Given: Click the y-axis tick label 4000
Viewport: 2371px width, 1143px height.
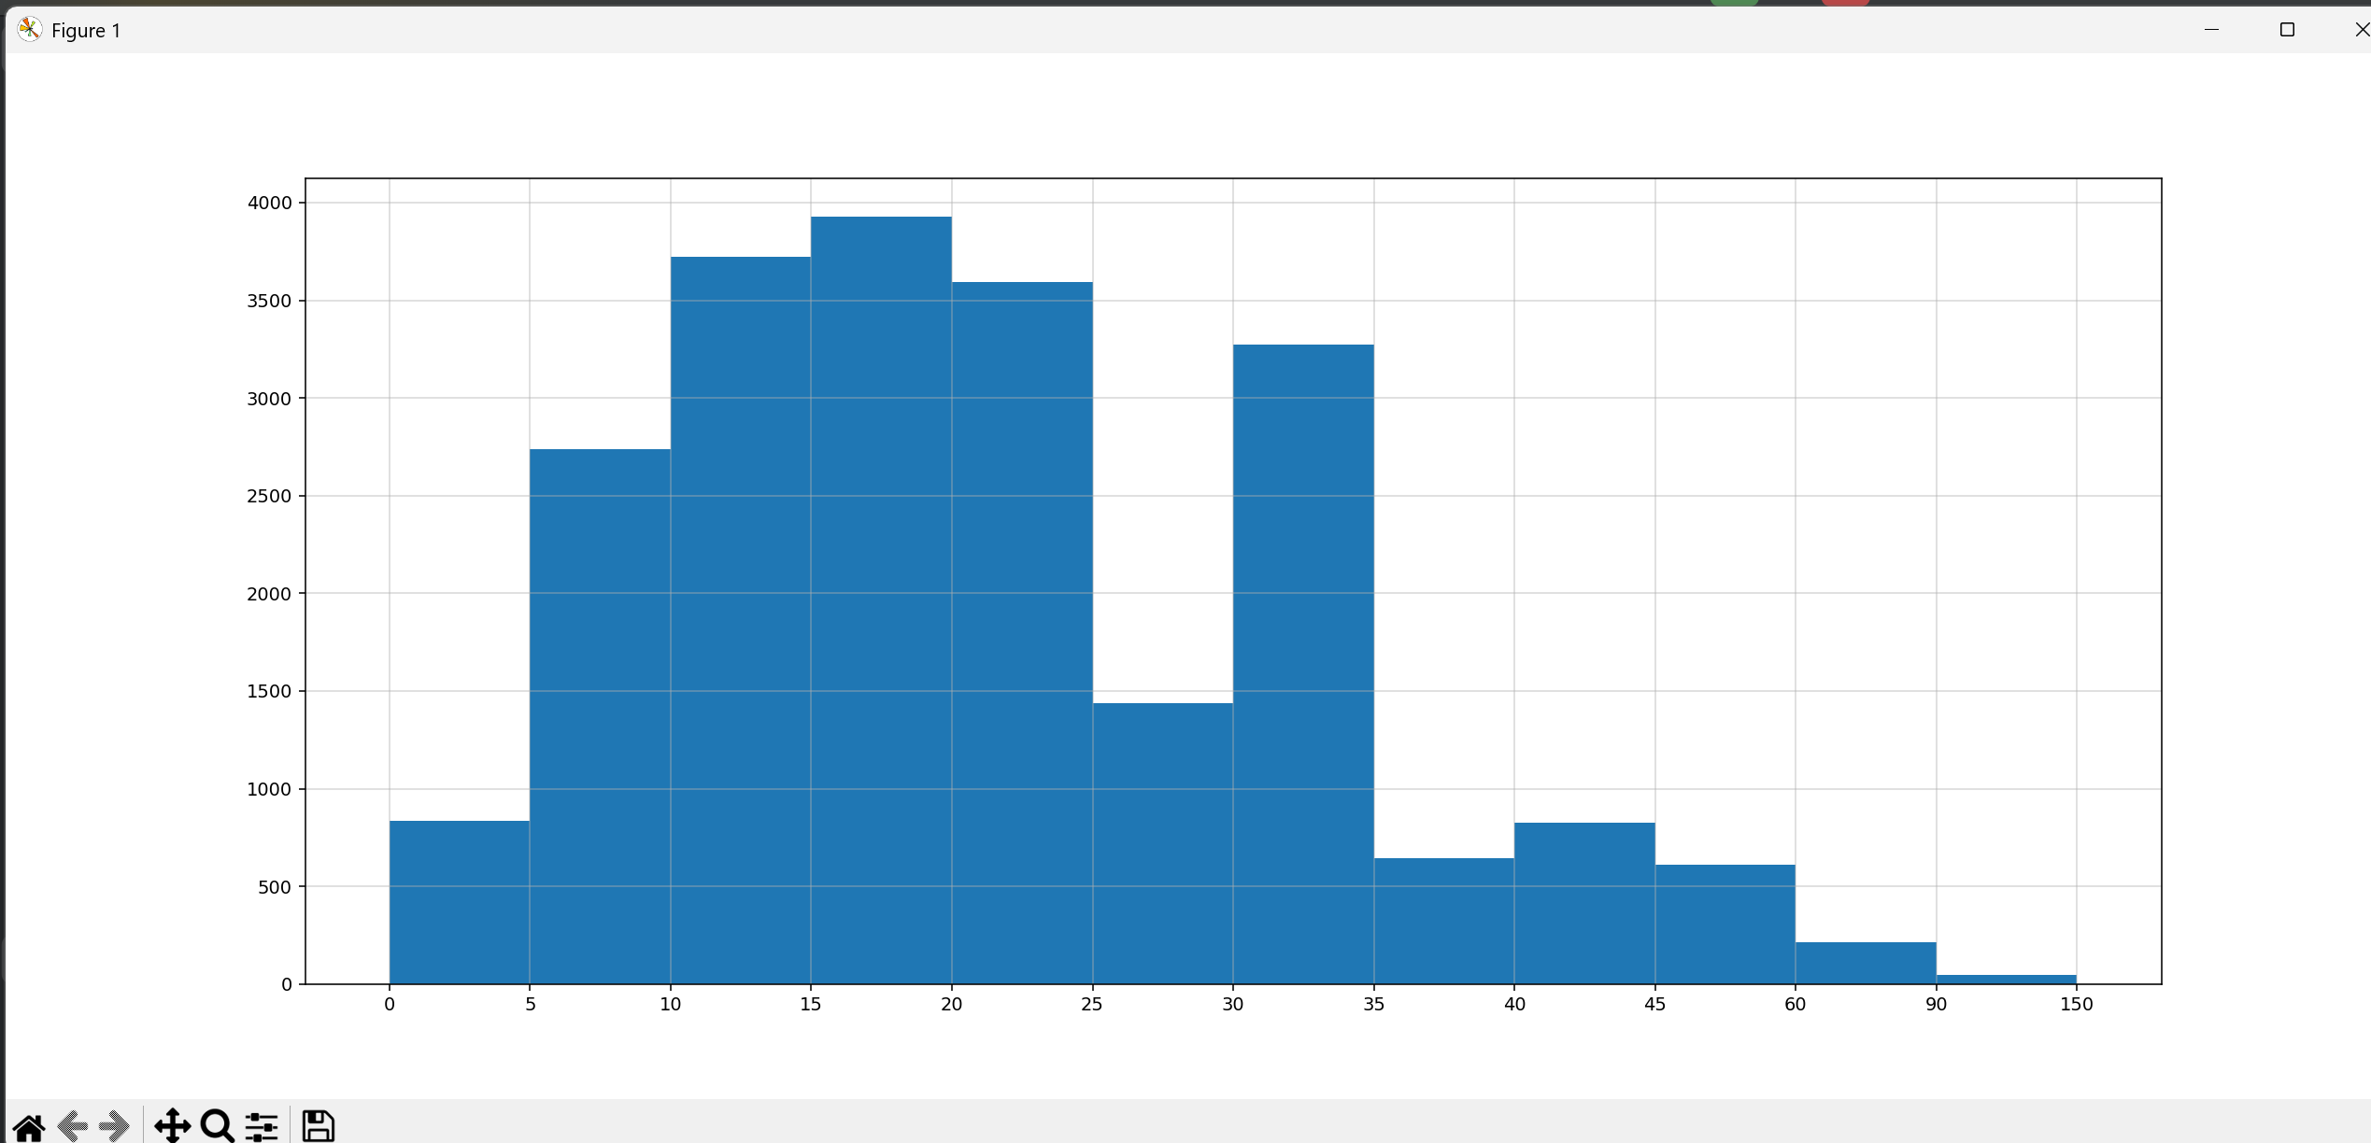Looking at the screenshot, I should (269, 204).
